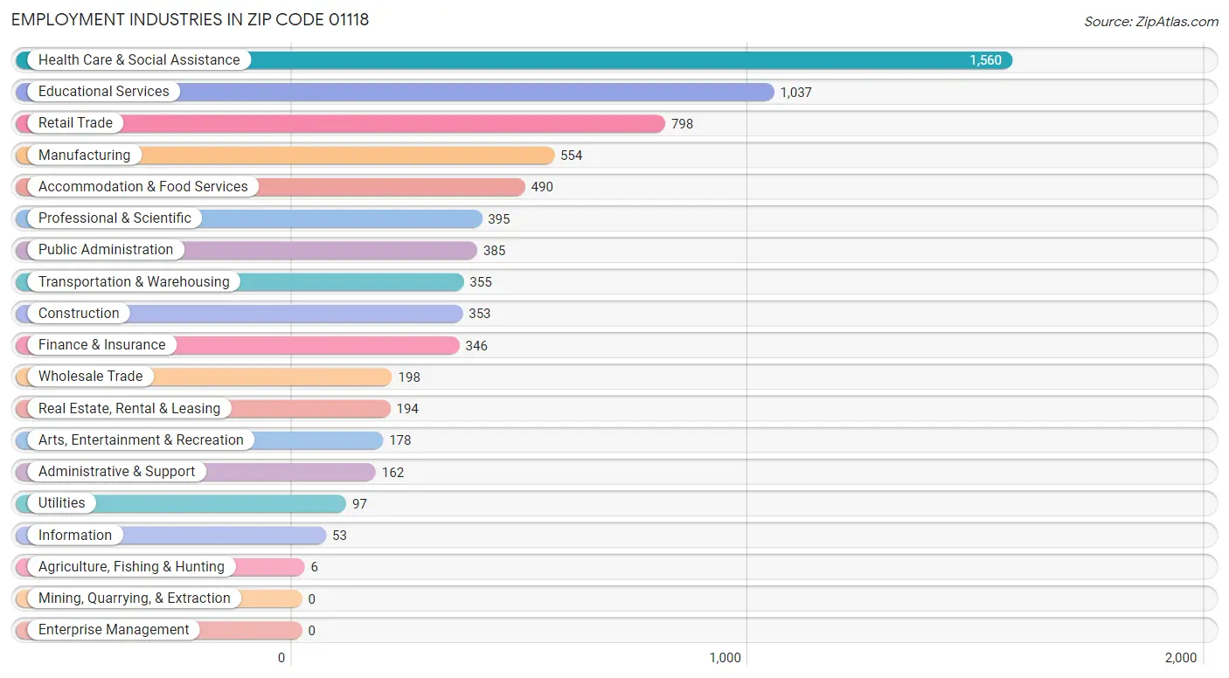Click the 798 value beside Retail Trade
This screenshot has height=678, width=1229.
(x=682, y=124)
